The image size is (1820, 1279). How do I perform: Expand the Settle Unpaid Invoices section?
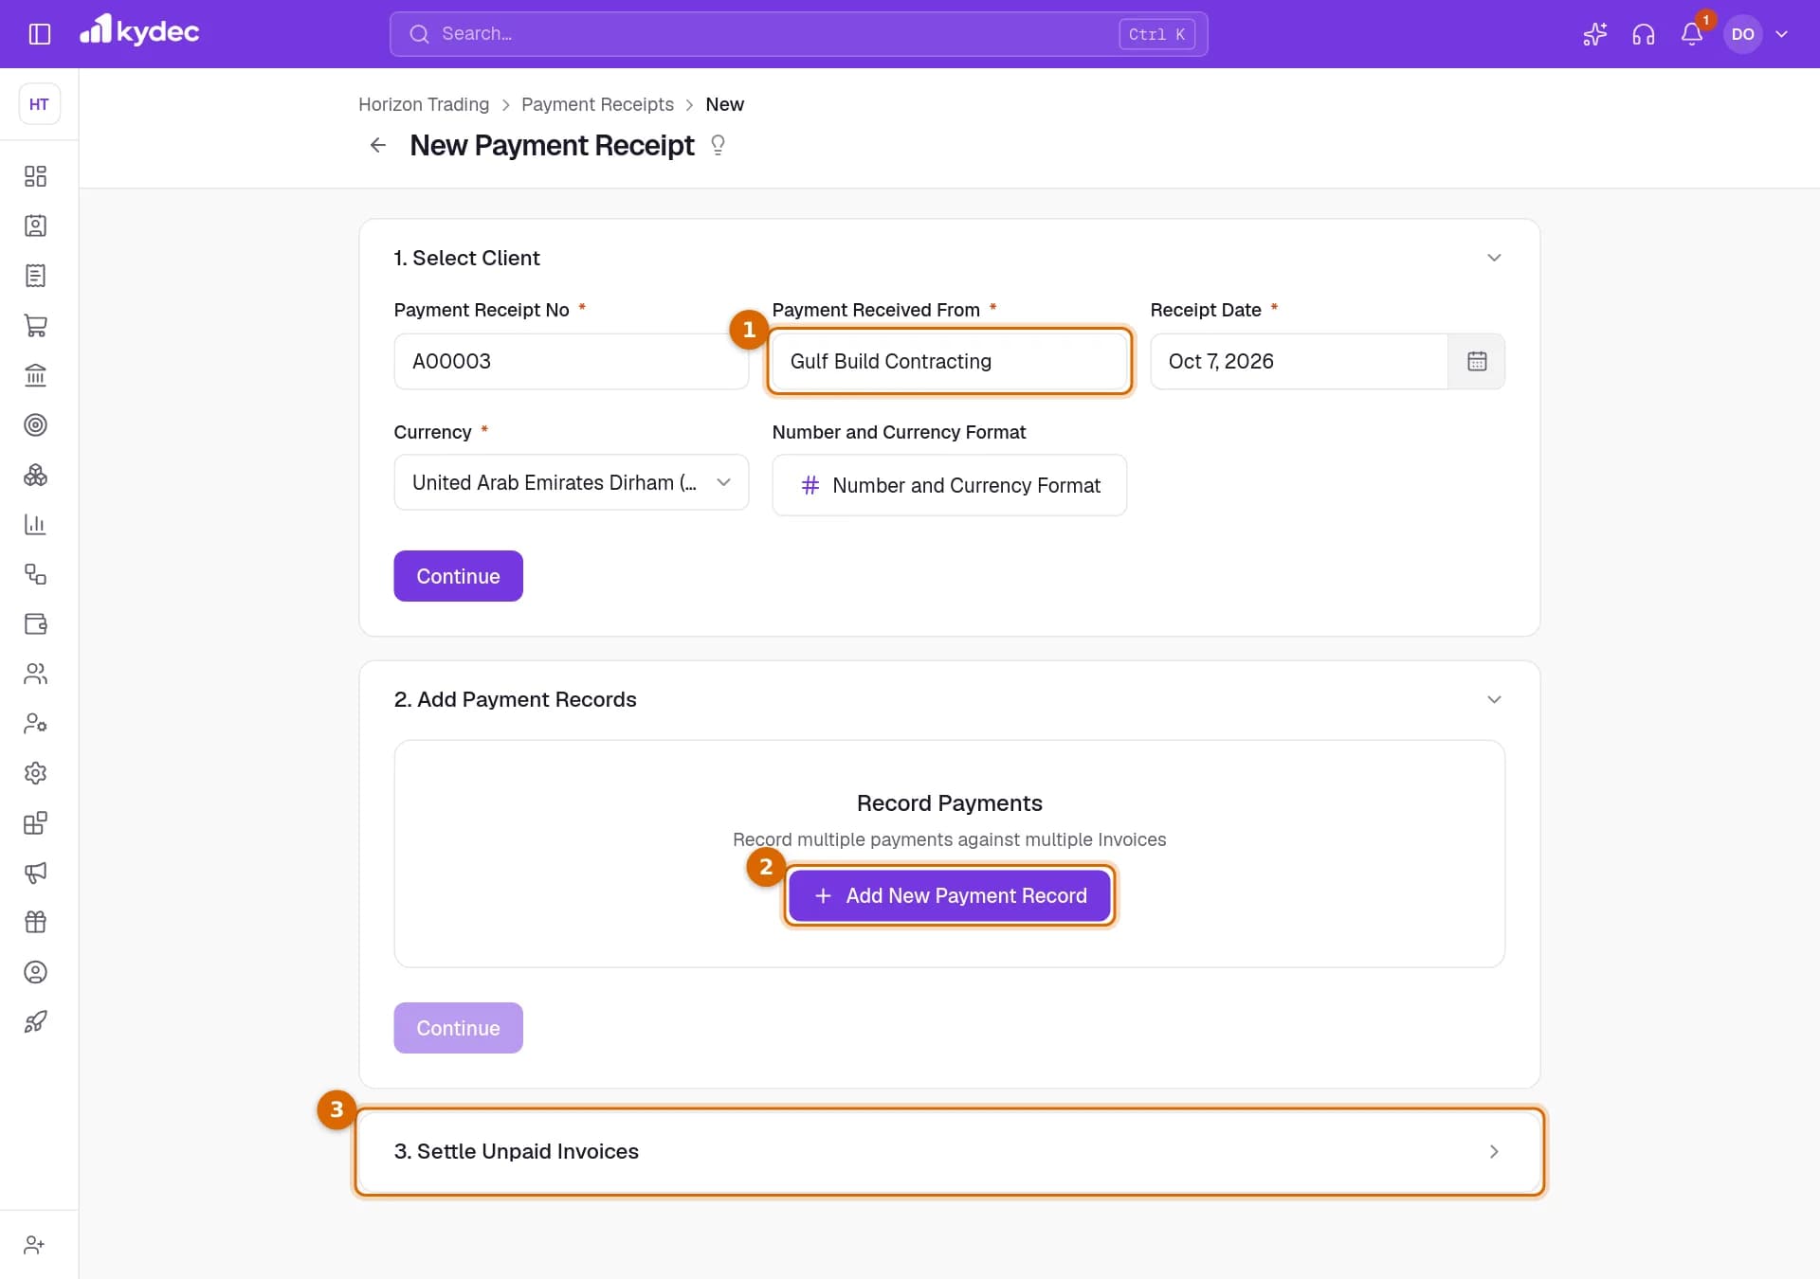coord(949,1151)
